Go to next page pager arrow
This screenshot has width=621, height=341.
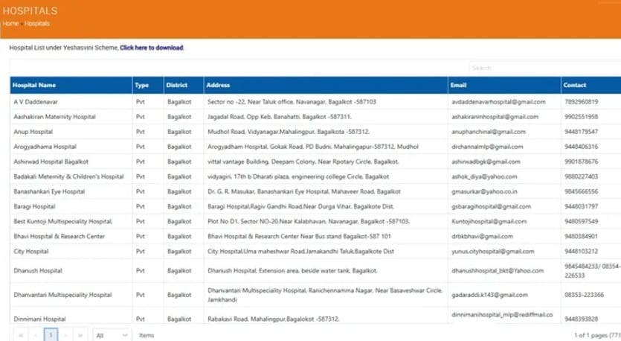pyautogui.click(x=65, y=336)
